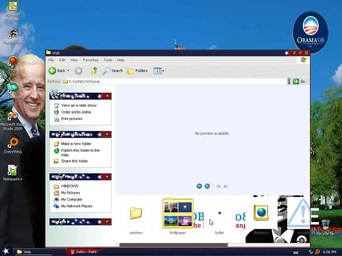Open the Pego desktop shortcut
This screenshot has height=256, width=342.
[x=13, y=64]
